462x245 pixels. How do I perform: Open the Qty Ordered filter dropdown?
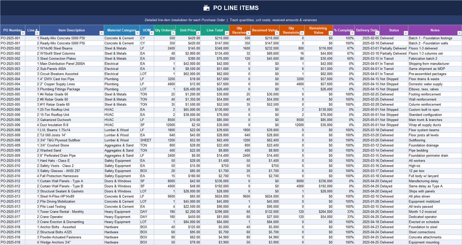[x=173, y=33]
